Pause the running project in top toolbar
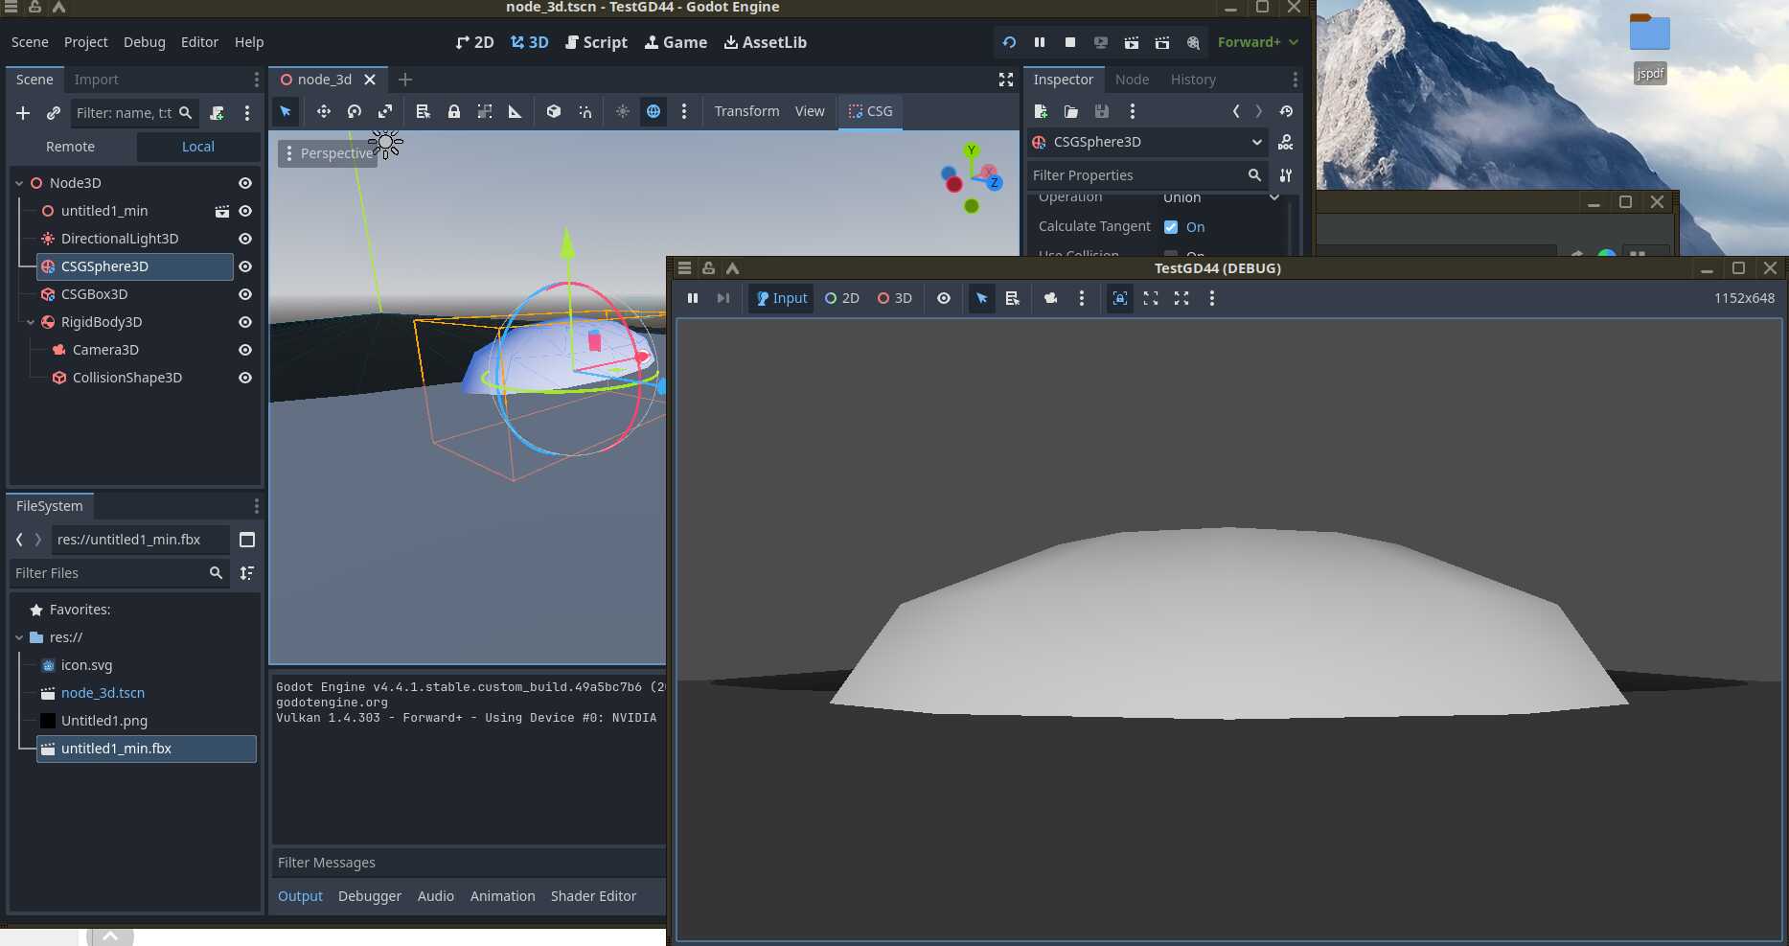The image size is (1789, 946). pos(1040,42)
